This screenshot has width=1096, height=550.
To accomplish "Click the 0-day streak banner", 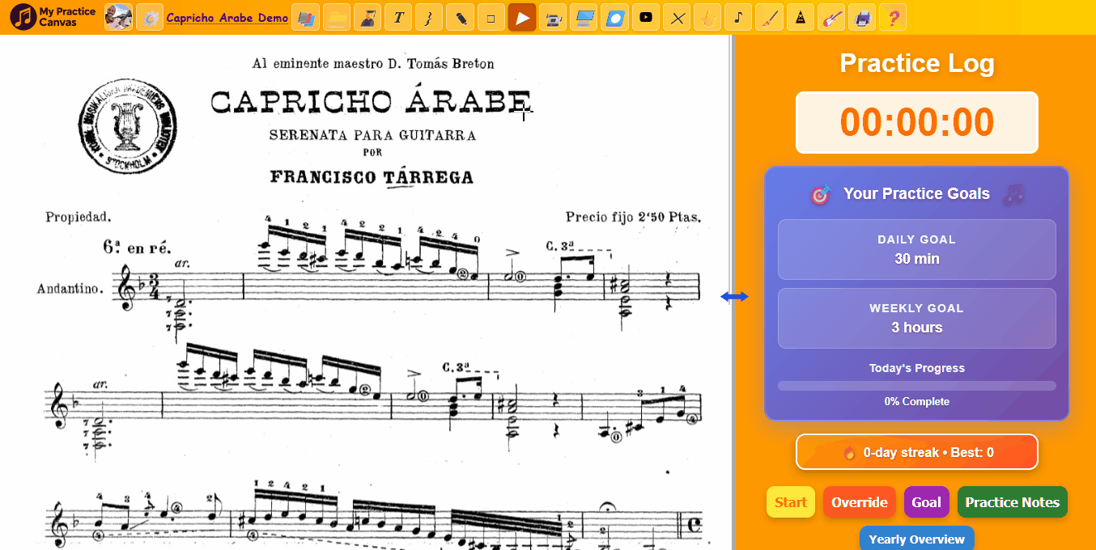I will (x=917, y=452).
